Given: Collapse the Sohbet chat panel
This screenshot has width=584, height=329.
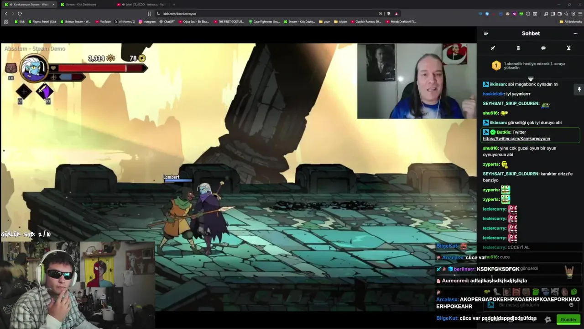Looking at the screenshot, I should tap(486, 33).
